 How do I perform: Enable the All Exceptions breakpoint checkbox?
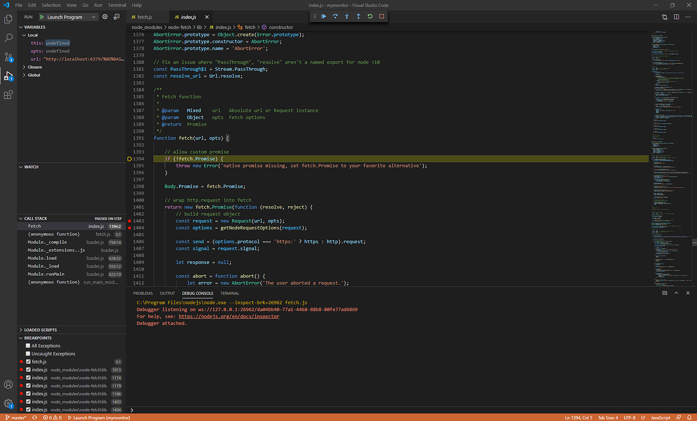coord(28,346)
